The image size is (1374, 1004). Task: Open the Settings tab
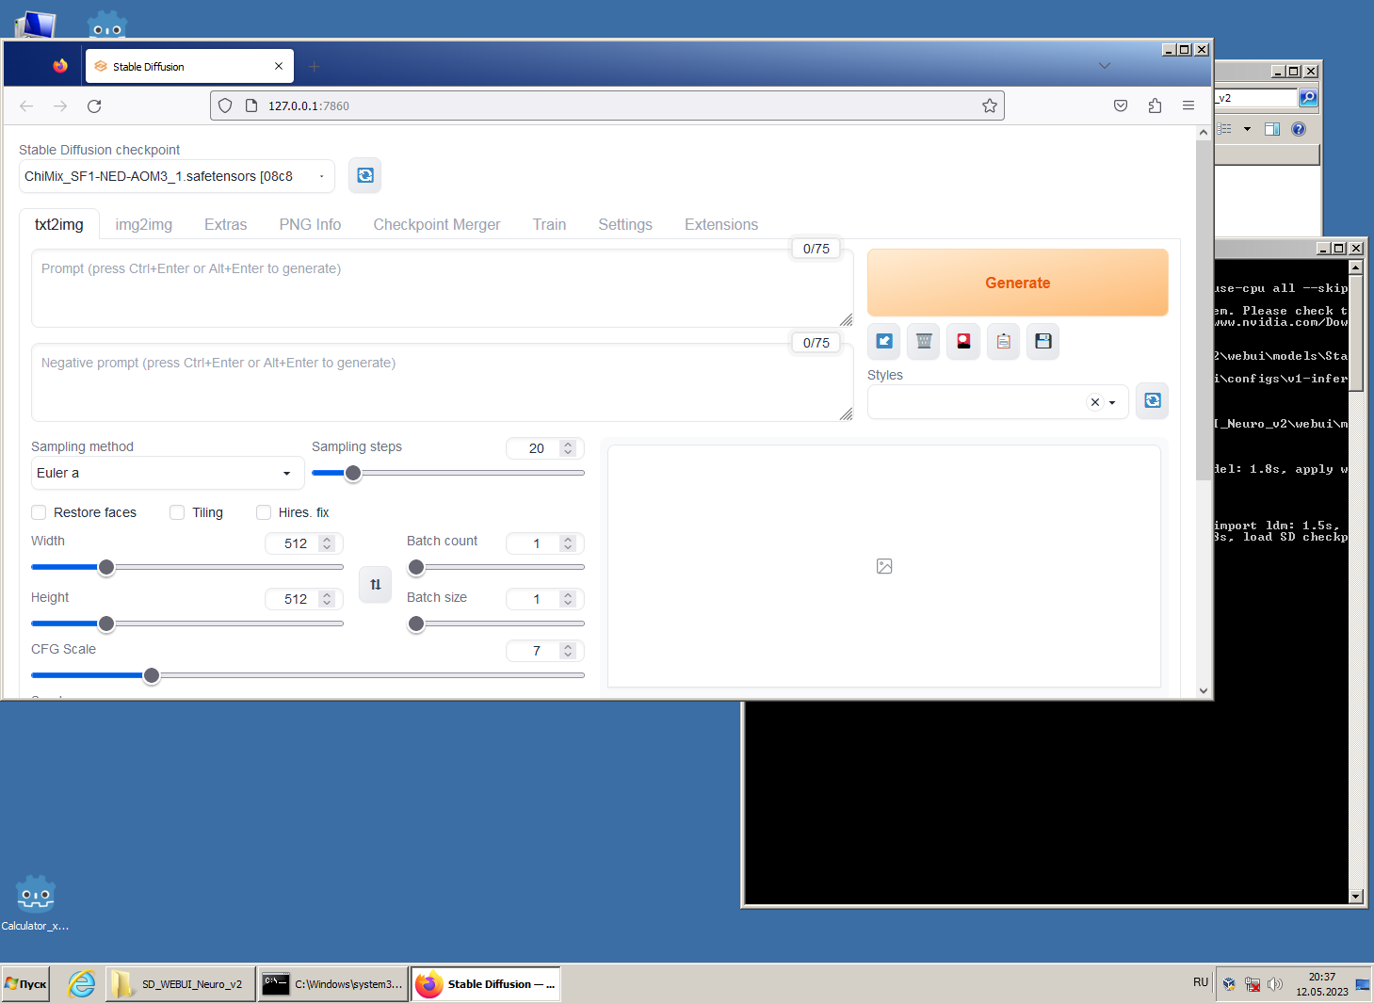[625, 224]
